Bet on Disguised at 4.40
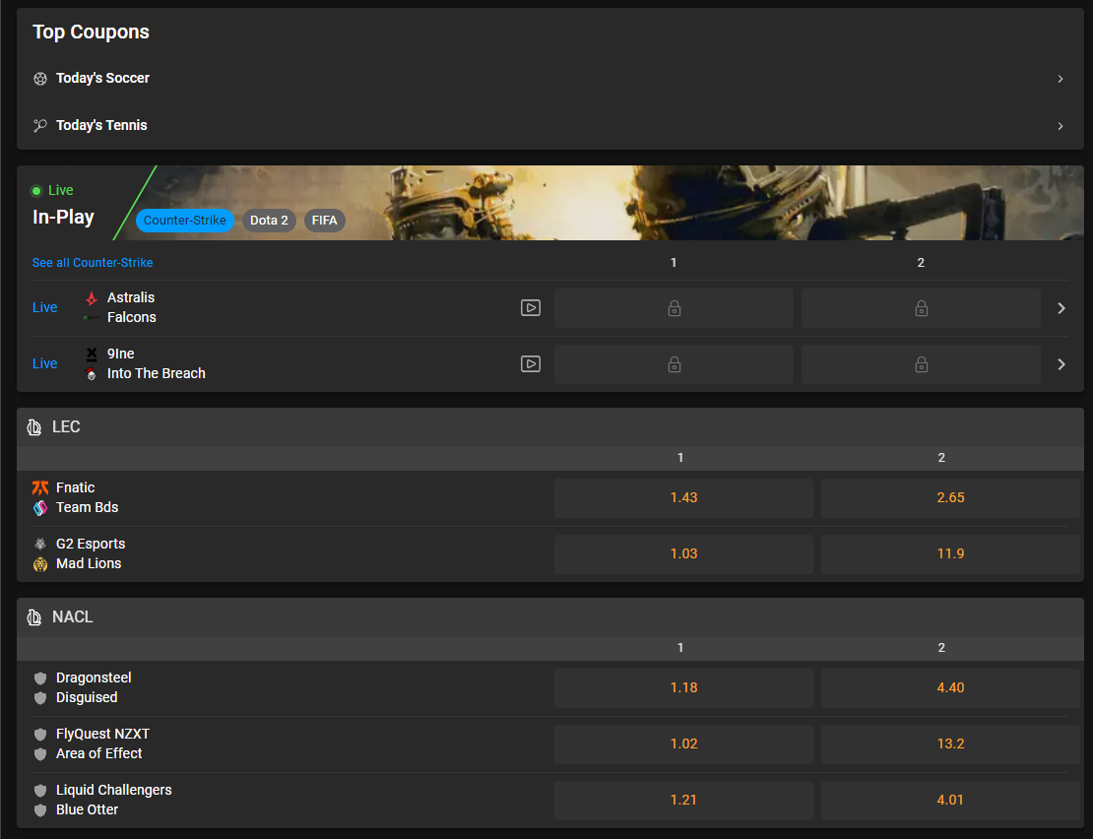The height and width of the screenshot is (839, 1093). (950, 687)
